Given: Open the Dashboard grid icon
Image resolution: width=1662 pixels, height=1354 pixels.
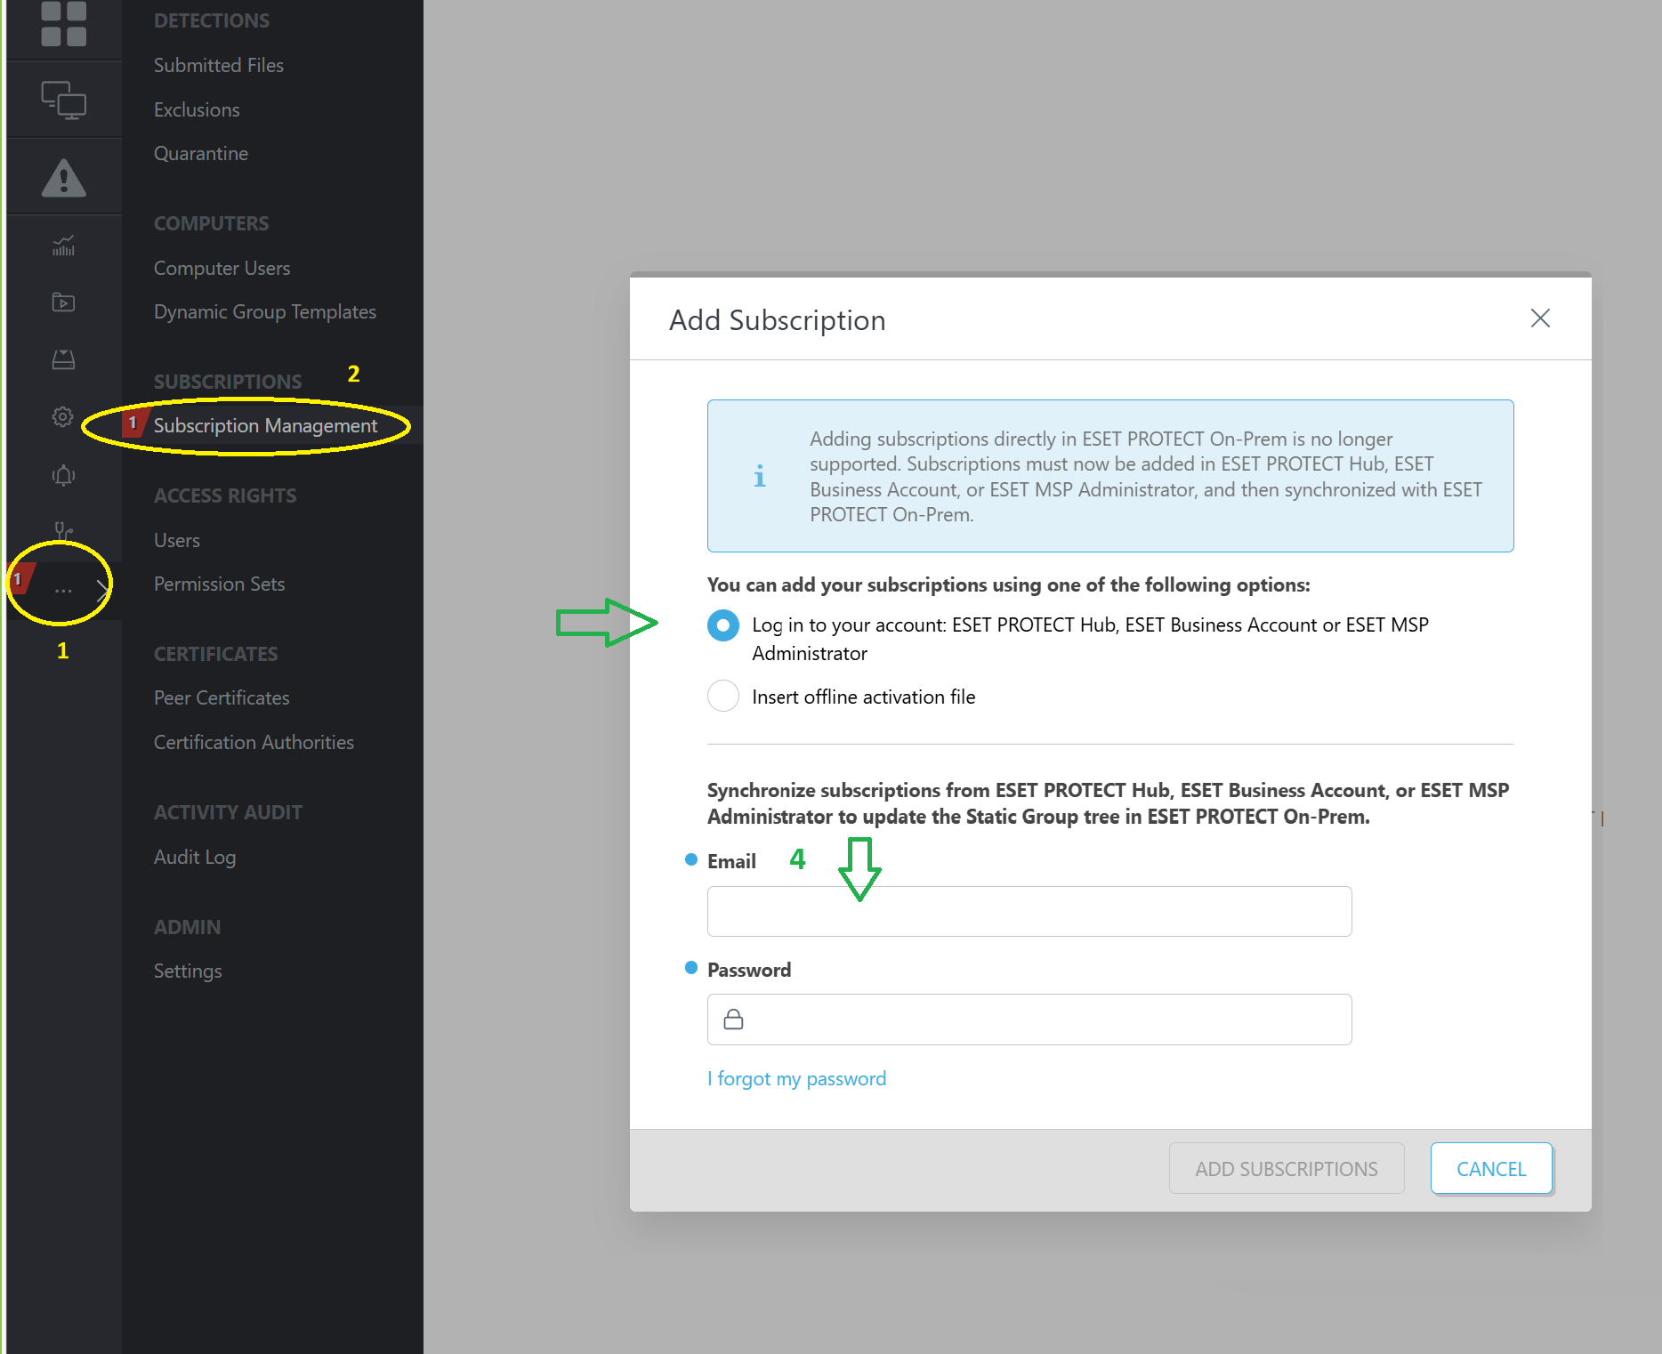Looking at the screenshot, I should [x=63, y=24].
